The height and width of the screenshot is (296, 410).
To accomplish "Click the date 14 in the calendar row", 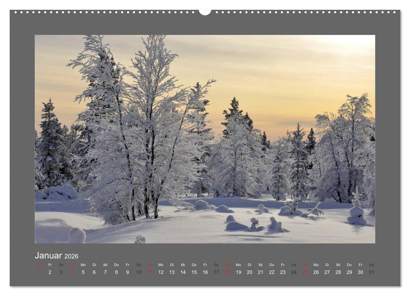I will coord(183,272).
